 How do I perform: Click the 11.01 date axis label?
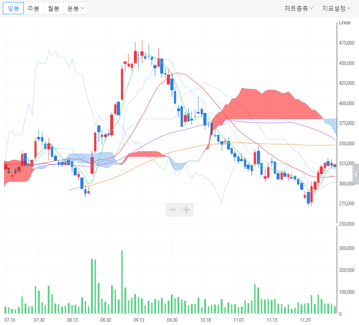coord(239,320)
